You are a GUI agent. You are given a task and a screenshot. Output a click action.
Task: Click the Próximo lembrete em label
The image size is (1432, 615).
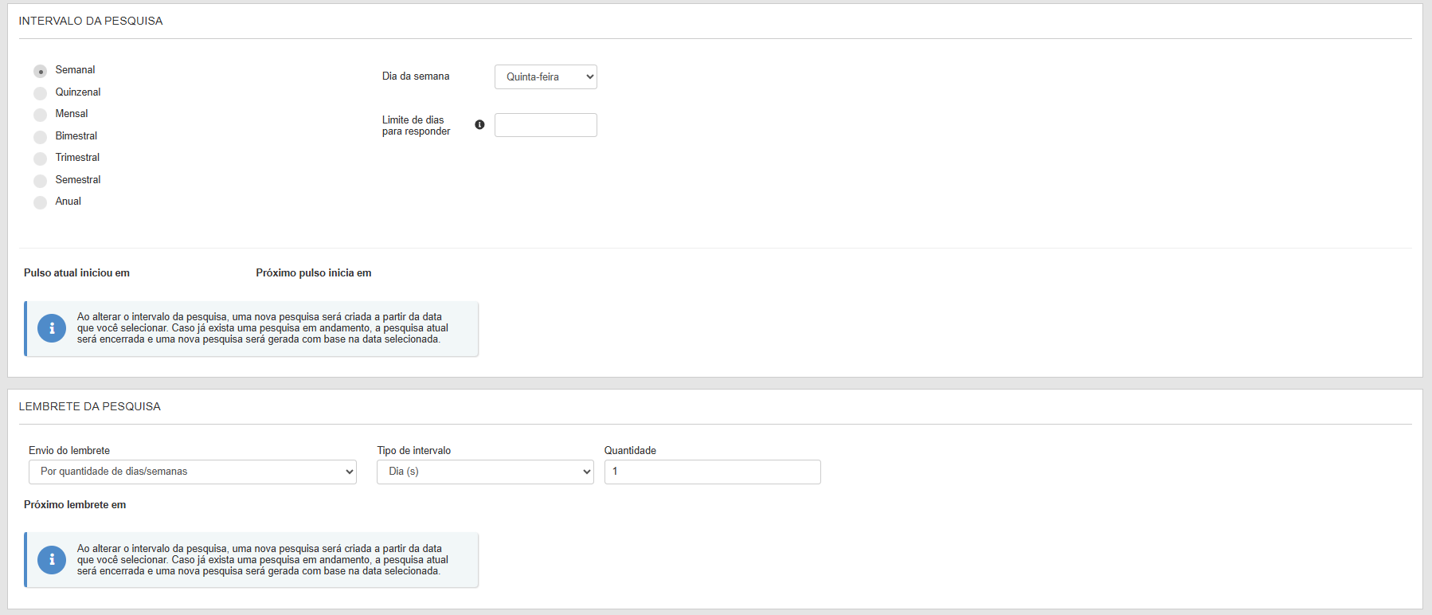click(x=75, y=504)
